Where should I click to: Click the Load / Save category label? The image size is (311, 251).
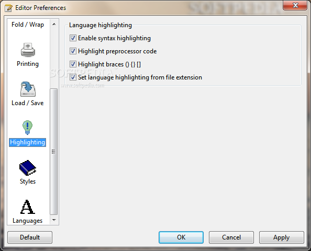coord(28,103)
